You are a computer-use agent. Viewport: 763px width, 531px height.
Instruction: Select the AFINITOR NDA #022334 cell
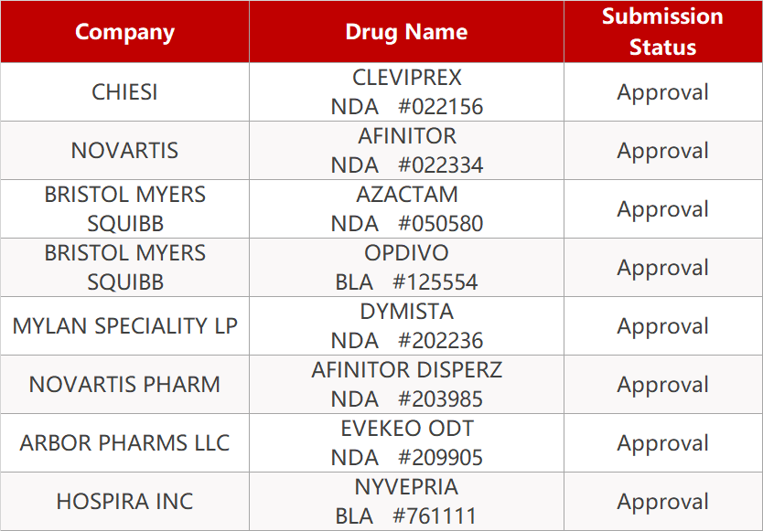[406, 151]
